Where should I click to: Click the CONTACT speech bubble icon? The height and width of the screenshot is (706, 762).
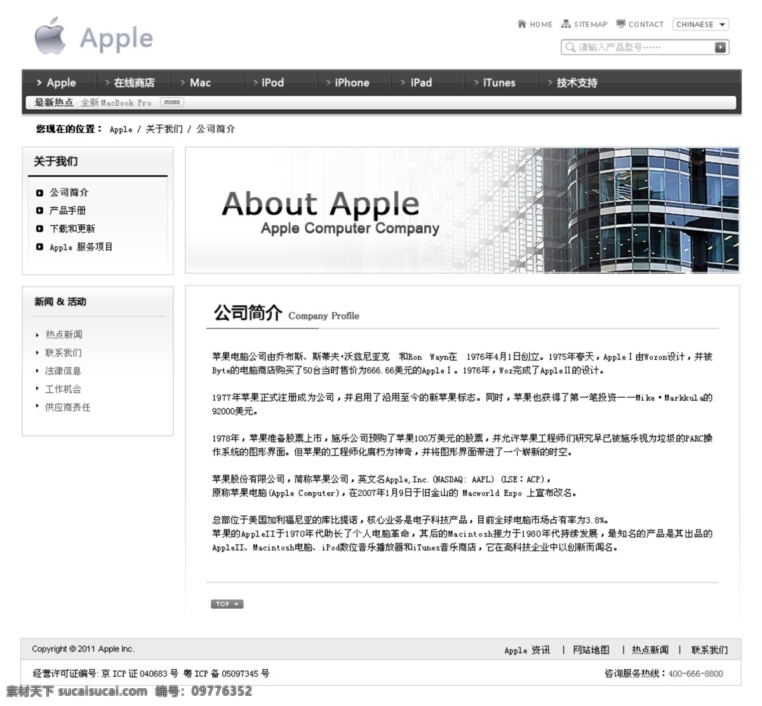620,24
